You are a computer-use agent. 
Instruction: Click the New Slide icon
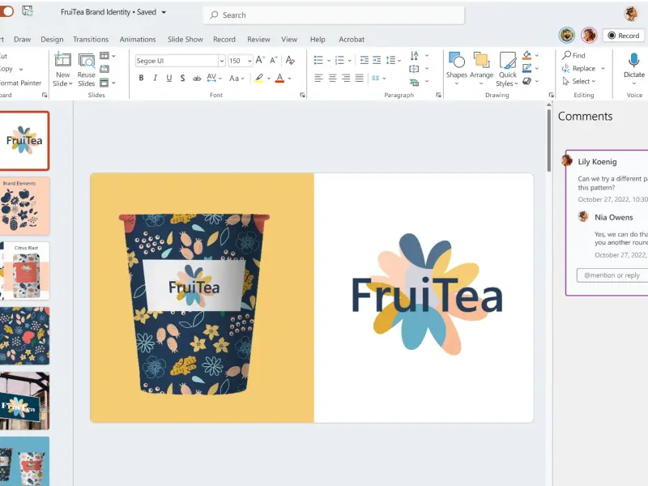(63, 60)
